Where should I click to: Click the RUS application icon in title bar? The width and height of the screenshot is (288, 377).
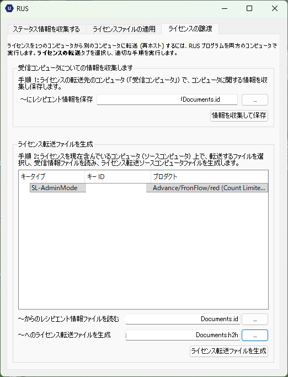9,8
